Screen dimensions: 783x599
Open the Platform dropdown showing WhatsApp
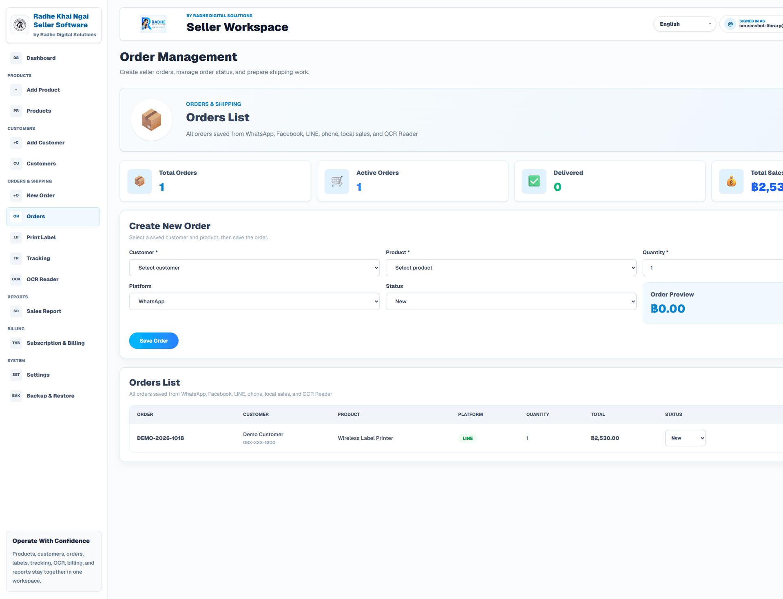click(254, 301)
